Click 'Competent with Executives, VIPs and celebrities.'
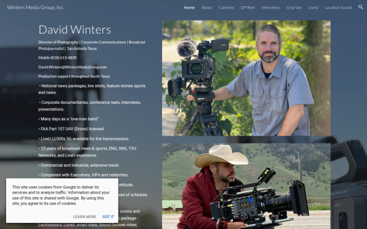The height and width of the screenshot is (229, 367). pyautogui.click(x=83, y=175)
